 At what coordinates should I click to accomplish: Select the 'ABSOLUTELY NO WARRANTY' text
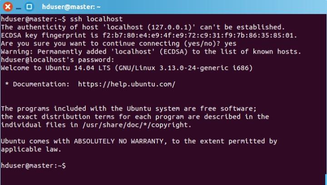[x=119, y=141]
